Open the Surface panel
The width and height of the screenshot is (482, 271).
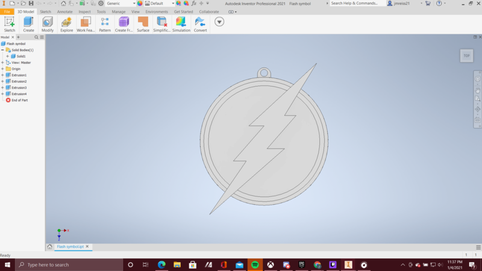tap(143, 24)
